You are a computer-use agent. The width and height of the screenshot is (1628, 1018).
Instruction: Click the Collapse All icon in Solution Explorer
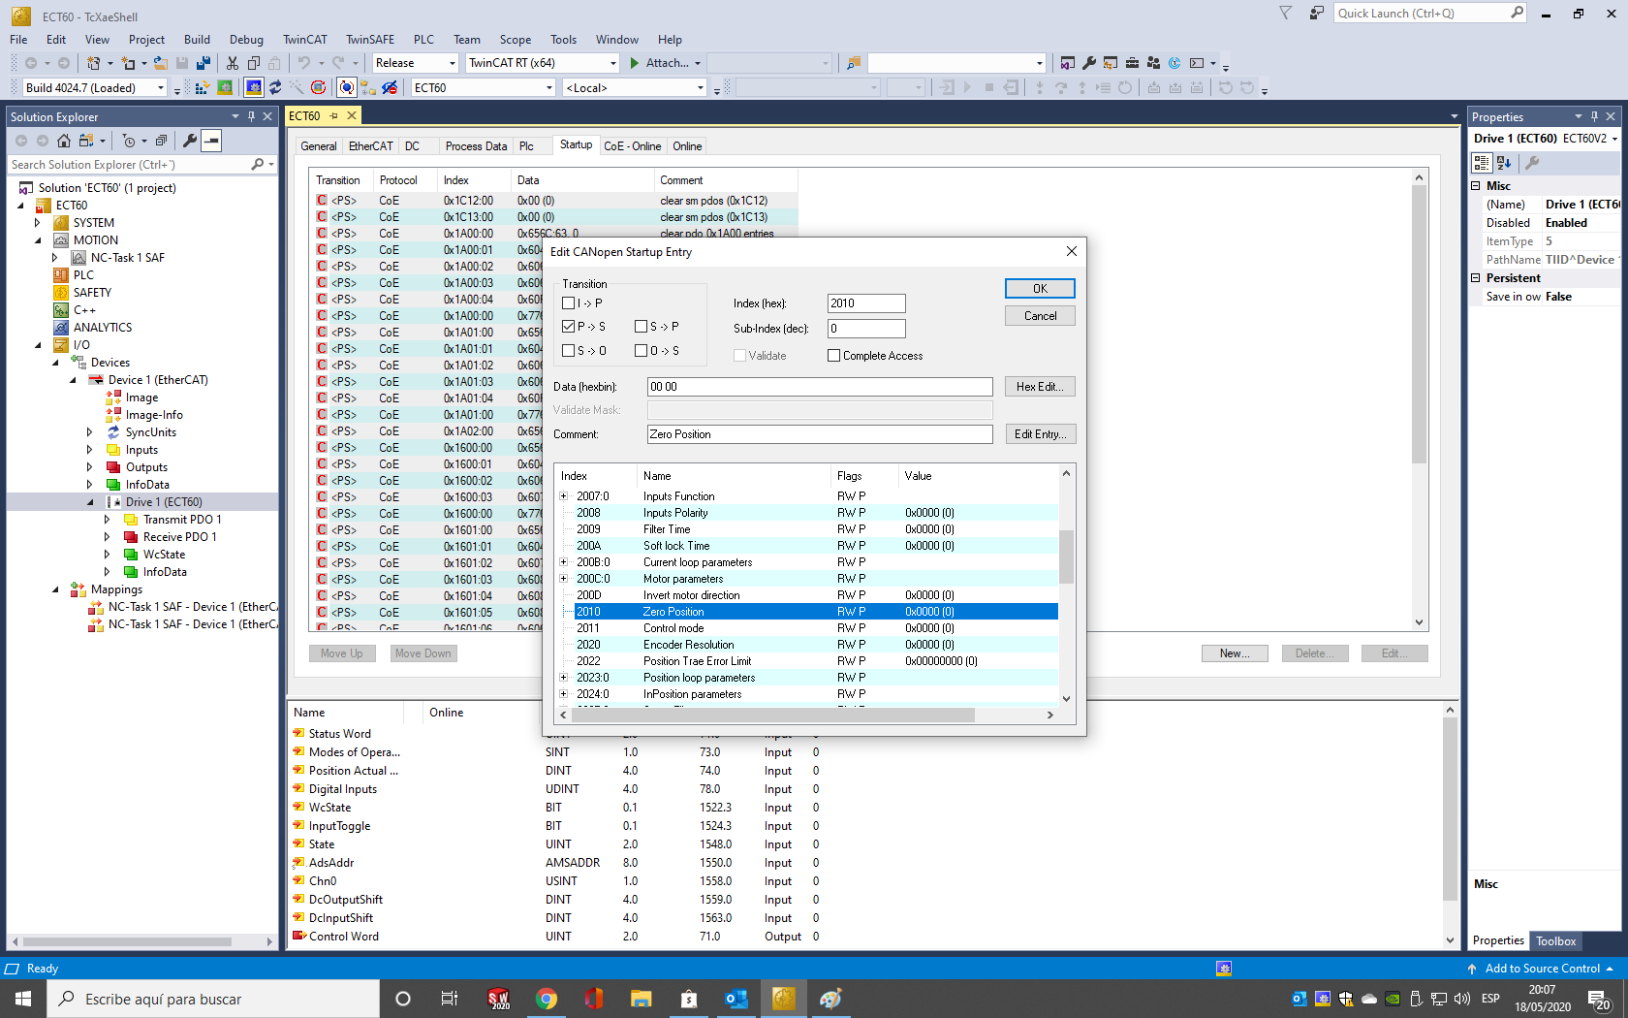(161, 141)
